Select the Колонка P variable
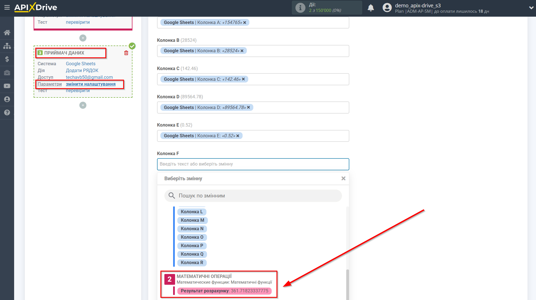 (192, 245)
